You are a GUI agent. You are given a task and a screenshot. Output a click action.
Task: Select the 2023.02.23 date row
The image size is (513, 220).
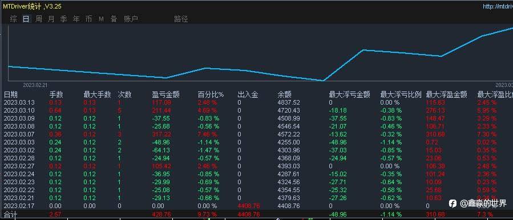click(19, 182)
